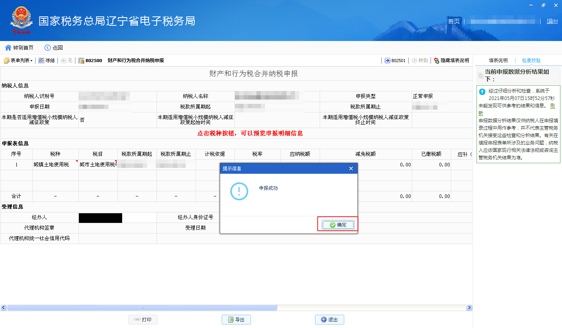
Task: Click the 首页 link in header
Action: tap(454, 21)
